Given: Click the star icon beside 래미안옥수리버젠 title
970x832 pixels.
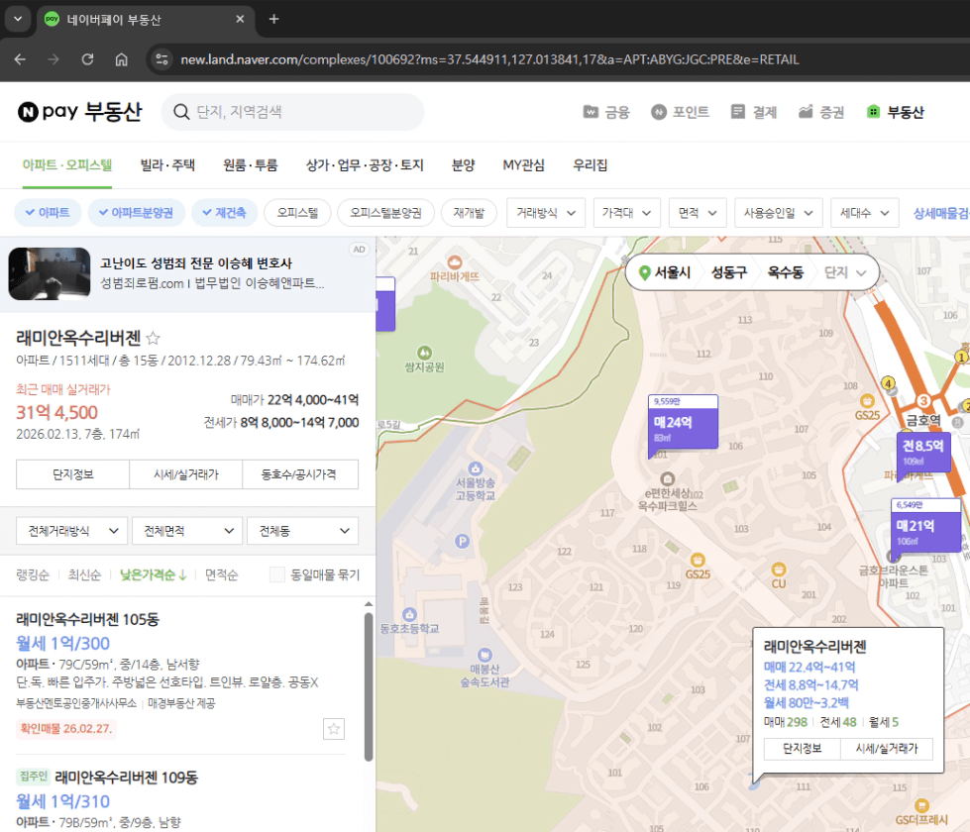Looking at the screenshot, I should (x=154, y=337).
